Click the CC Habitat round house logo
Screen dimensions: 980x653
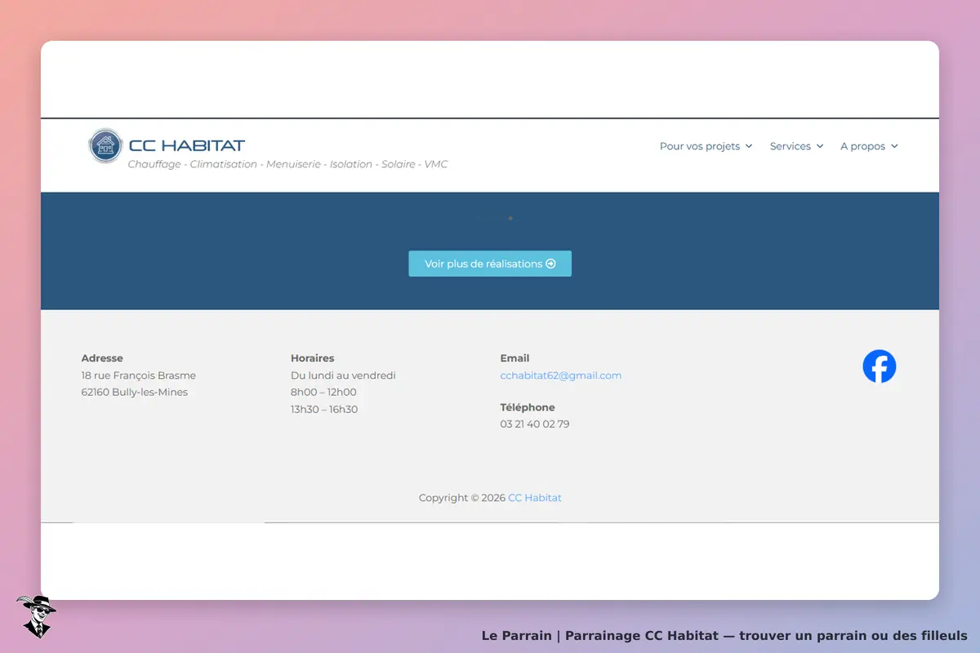click(105, 145)
